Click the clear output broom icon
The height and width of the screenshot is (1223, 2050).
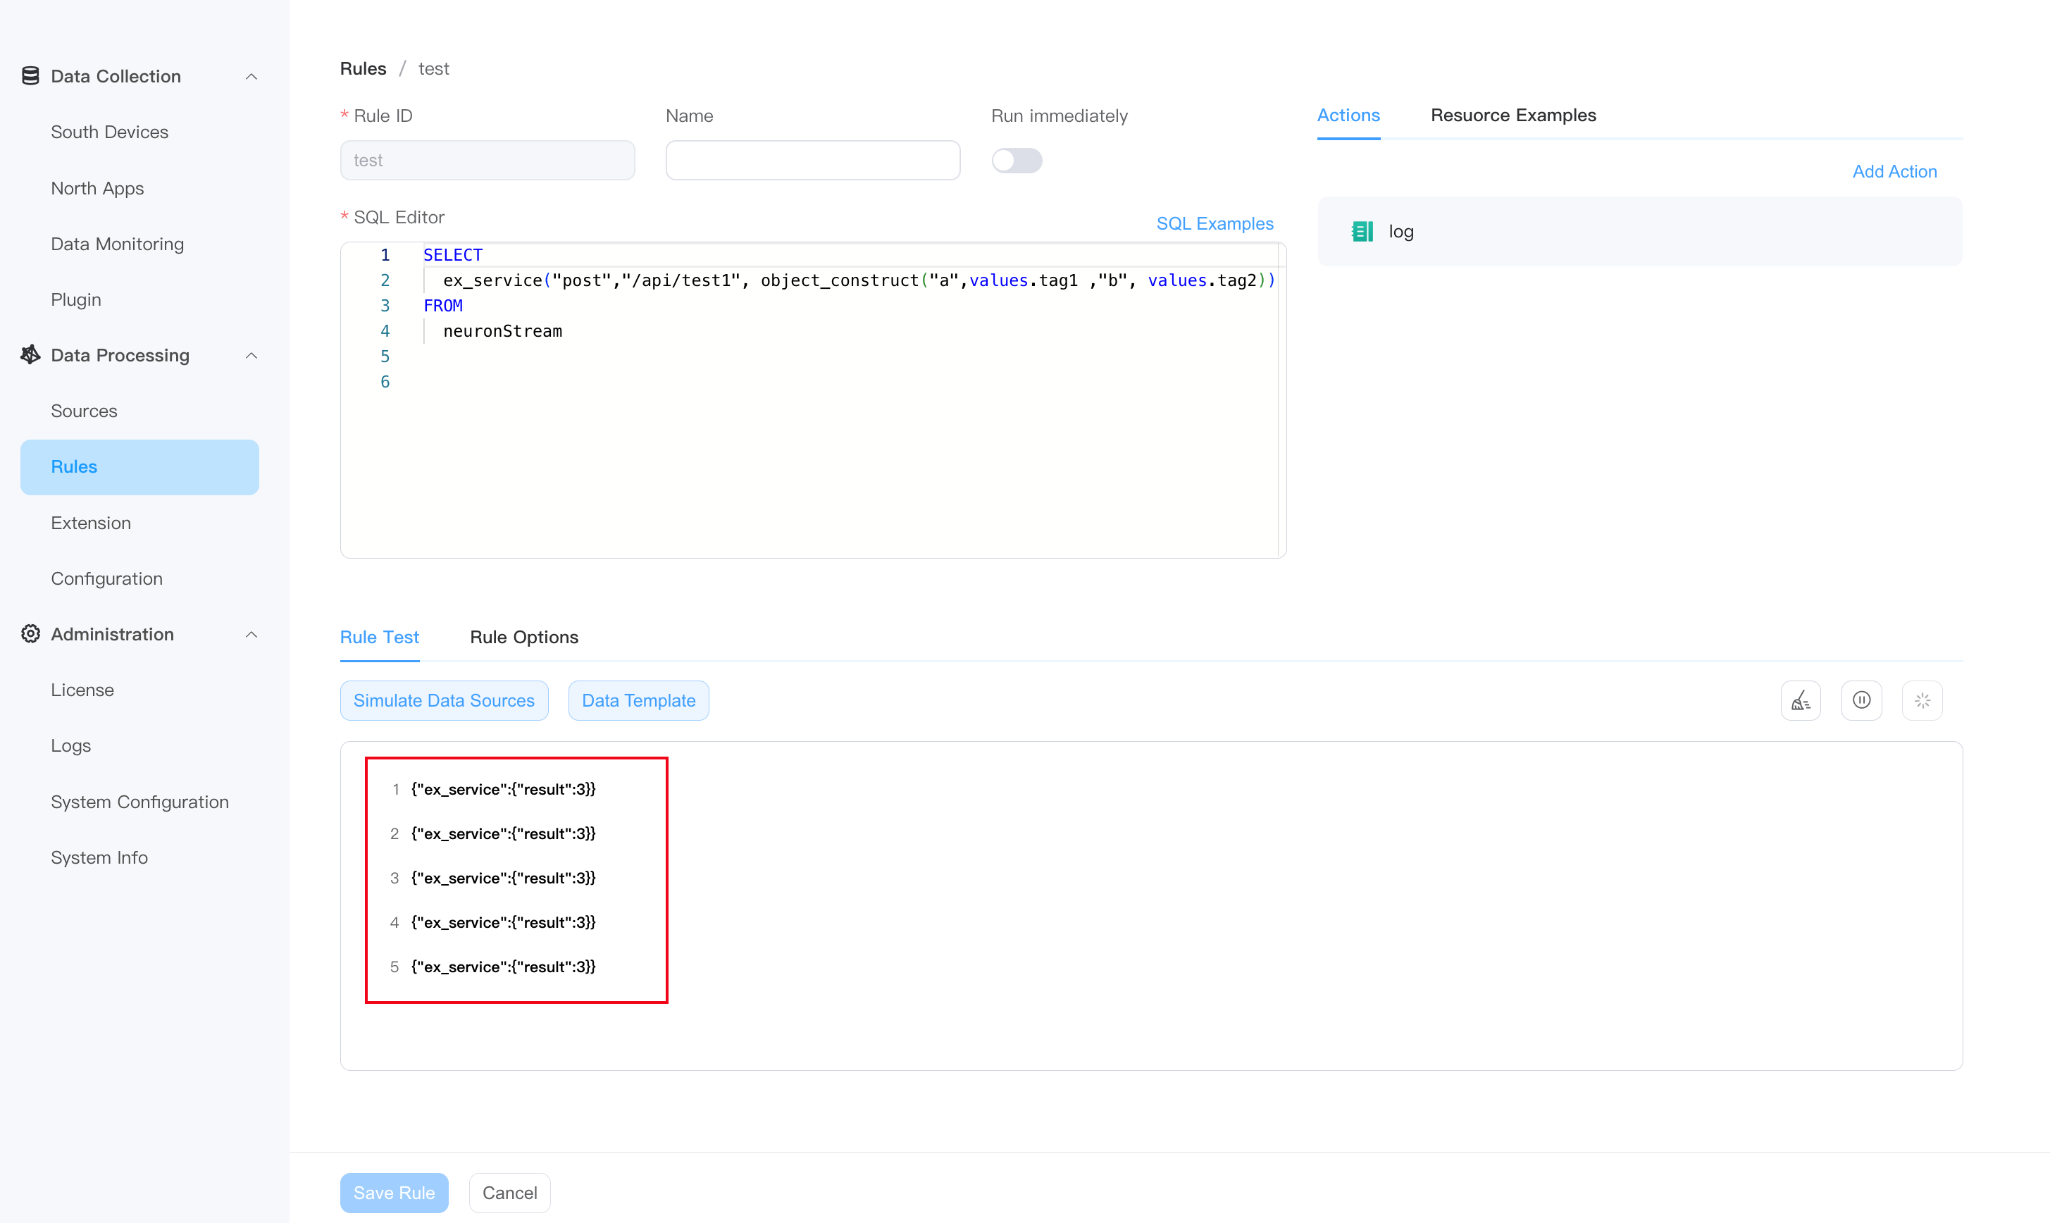point(1801,700)
